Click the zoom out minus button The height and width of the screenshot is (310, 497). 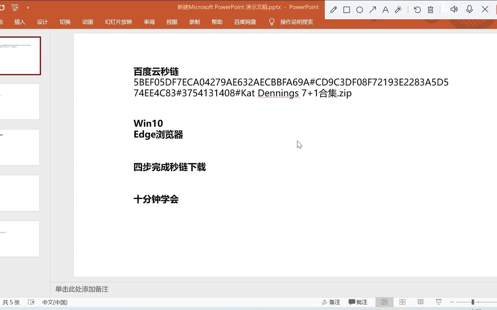pyautogui.click(x=452, y=302)
